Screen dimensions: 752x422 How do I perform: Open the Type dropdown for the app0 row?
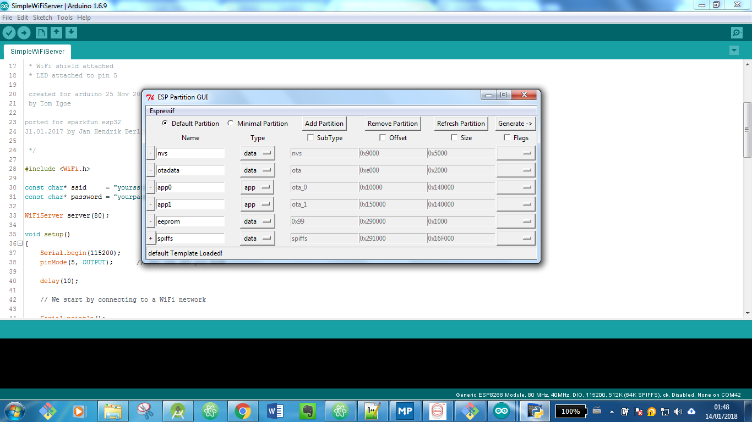click(257, 187)
